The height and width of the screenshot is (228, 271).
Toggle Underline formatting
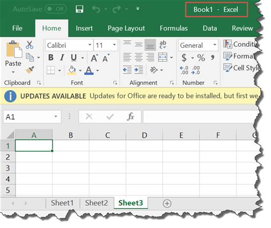point(74,58)
